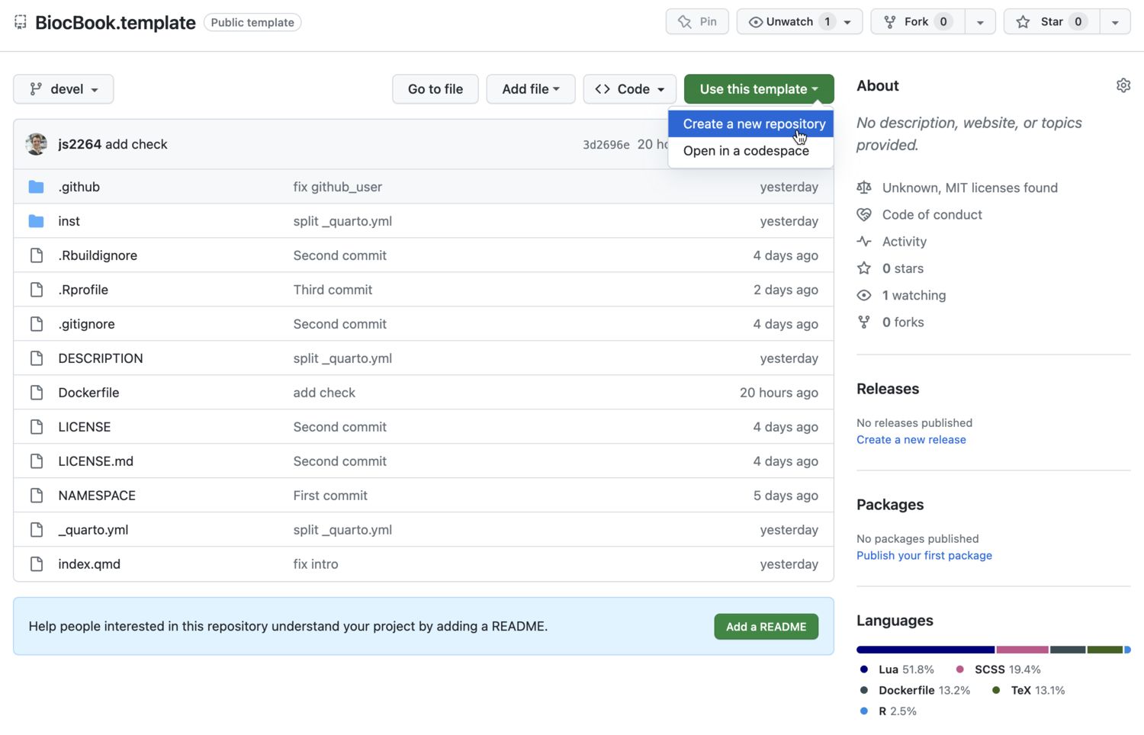Click the .github folder icon
The height and width of the screenshot is (735, 1144).
tap(36, 187)
